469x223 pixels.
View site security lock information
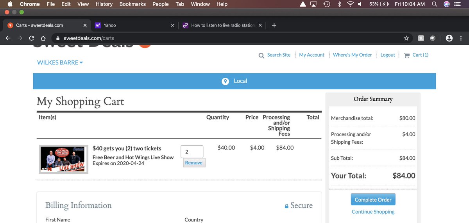[x=58, y=38]
